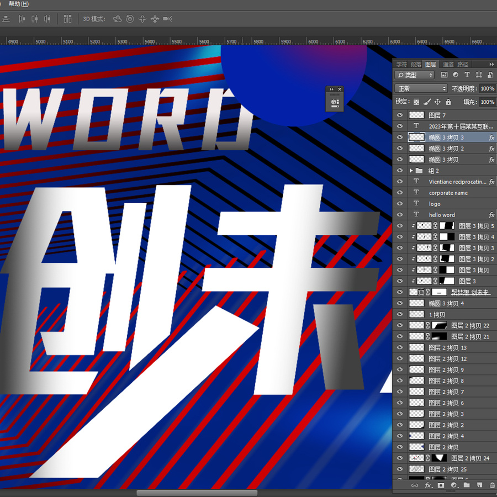
Task: Open the new adjustment layer menu
Action: tap(454, 485)
